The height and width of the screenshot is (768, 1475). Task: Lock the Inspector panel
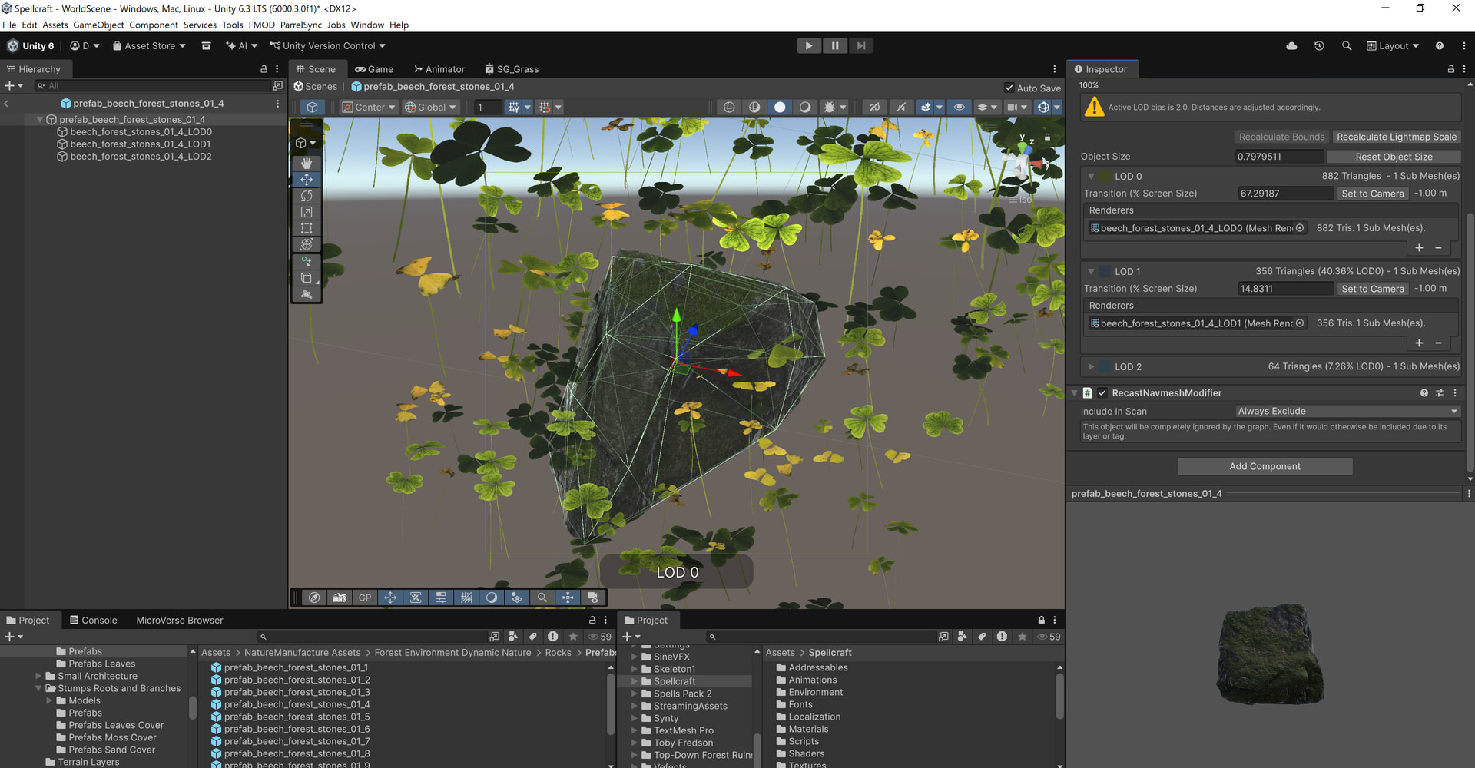[x=1450, y=69]
